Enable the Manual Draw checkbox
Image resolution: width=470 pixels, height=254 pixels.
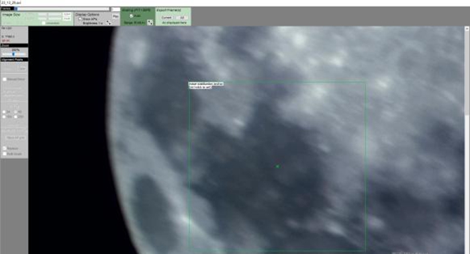5,79
